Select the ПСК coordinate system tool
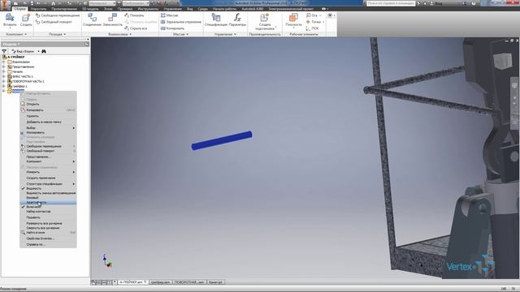The image size is (520, 292). click(x=312, y=28)
